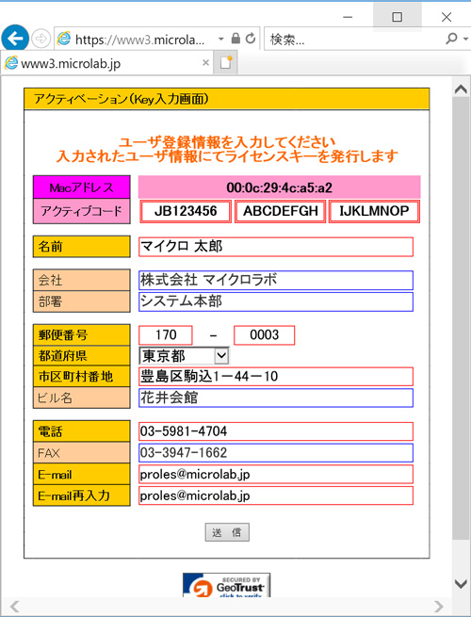This screenshot has height=617, width=471.
Task: Go back with the blue back arrow
Action: pyautogui.click(x=15, y=39)
